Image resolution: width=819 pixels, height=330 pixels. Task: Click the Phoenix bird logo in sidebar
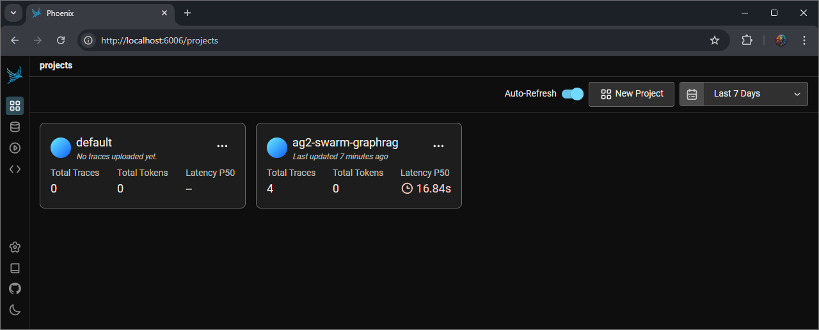pos(15,75)
